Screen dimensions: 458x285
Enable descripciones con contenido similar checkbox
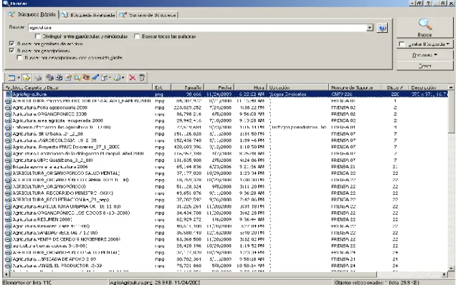[x=19, y=57]
